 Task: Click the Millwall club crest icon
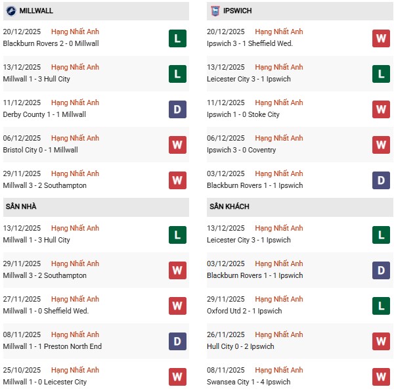pyautogui.click(x=11, y=11)
